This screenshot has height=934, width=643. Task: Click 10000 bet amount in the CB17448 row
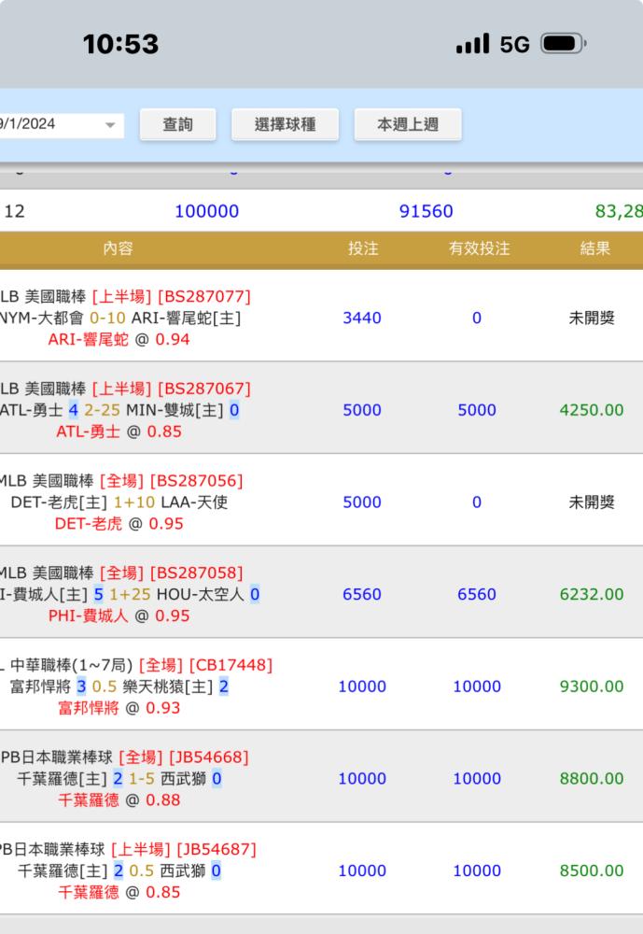click(362, 686)
